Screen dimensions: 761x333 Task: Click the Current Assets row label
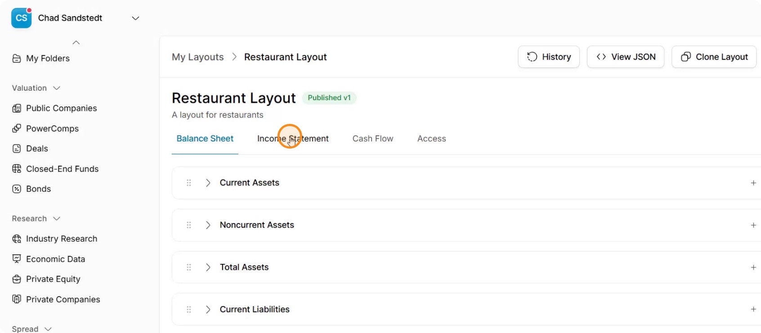pos(249,183)
